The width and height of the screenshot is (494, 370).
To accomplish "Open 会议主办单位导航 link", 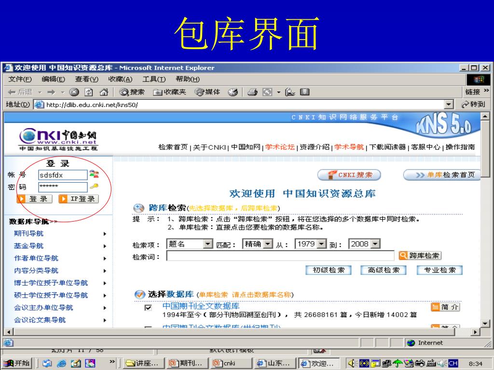I will 43,307.
